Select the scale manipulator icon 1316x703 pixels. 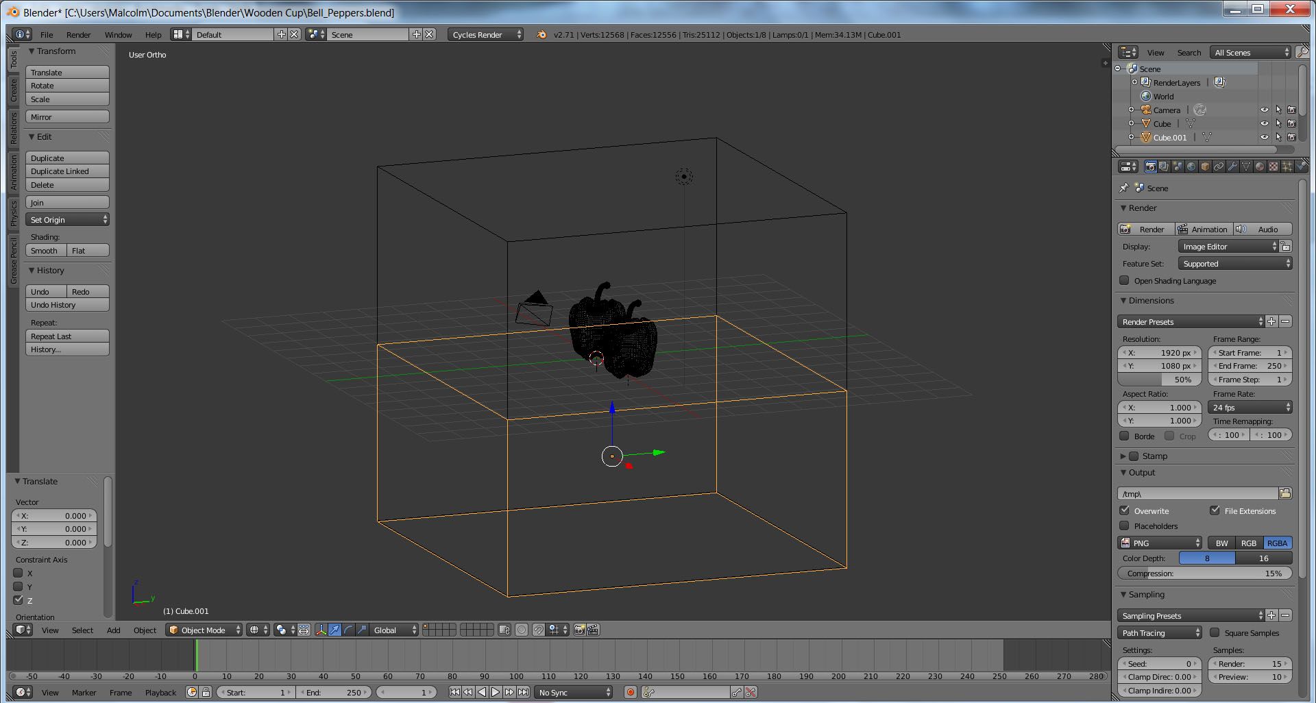point(362,630)
